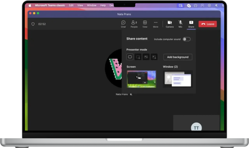Image resolution: width=249 pixels, height=148 pixels.
Task: Click the headphones-shaped menu bar icon
Action: 196,6
